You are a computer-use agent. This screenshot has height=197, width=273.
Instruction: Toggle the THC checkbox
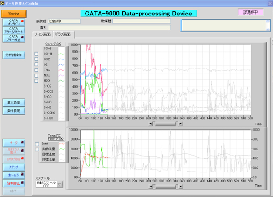pyautogui.click(x=36, y=70)
